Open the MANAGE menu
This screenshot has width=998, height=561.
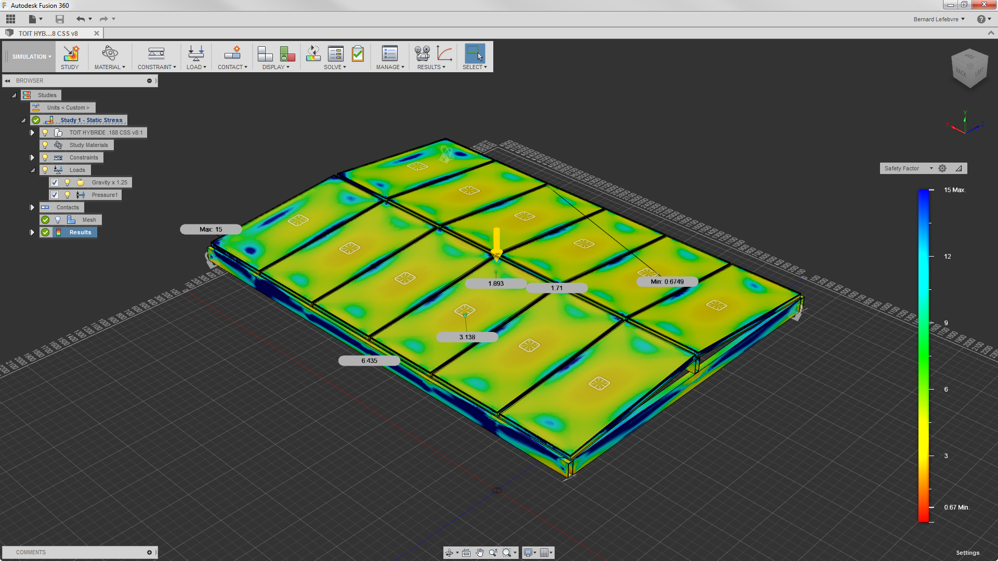[390, 67]
